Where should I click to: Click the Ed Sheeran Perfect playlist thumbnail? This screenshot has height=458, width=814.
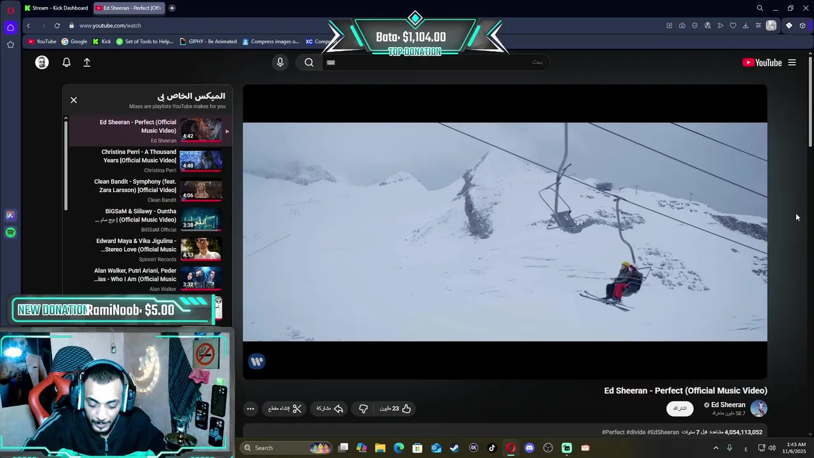pos(201,130)
